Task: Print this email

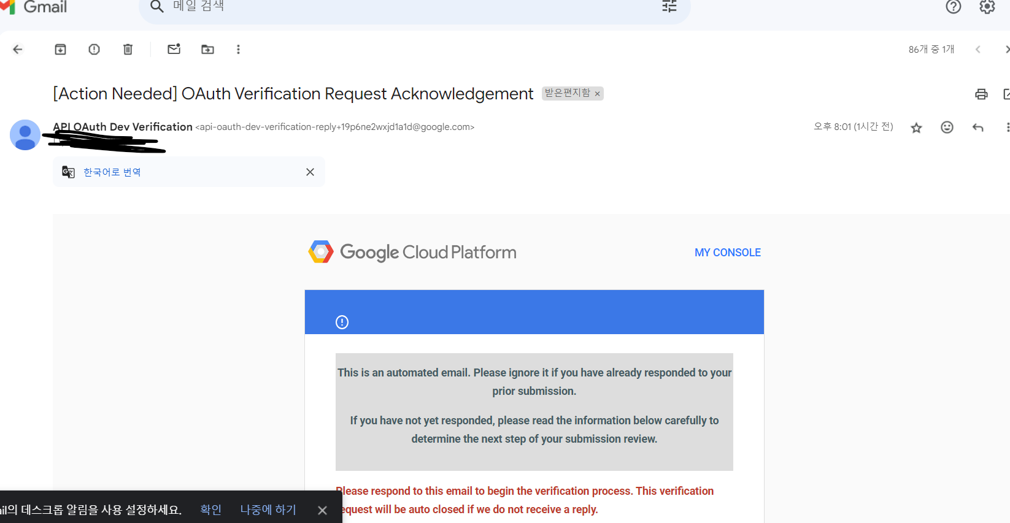Action: coord(981,94)
